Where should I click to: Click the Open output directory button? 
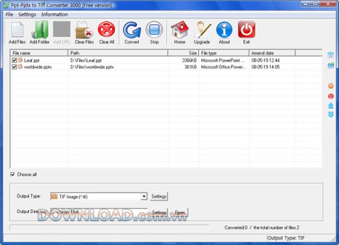pyautogui.click(x=180, y=212)
